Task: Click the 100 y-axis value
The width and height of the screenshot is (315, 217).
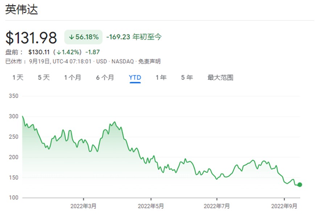Action: 14,198
